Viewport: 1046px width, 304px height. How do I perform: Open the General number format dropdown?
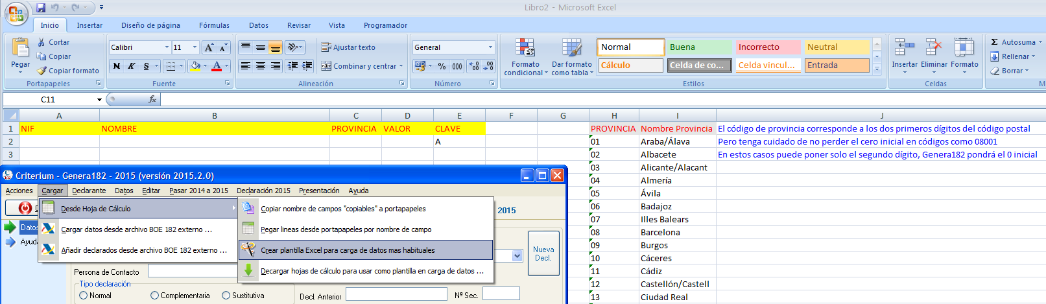click(x=490, y=47)
